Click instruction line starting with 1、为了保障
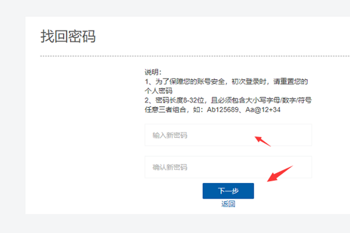 pos(226,82)
